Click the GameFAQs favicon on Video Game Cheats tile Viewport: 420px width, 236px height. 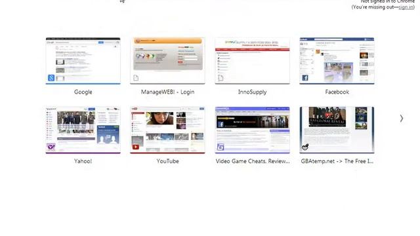click(220, 147)
